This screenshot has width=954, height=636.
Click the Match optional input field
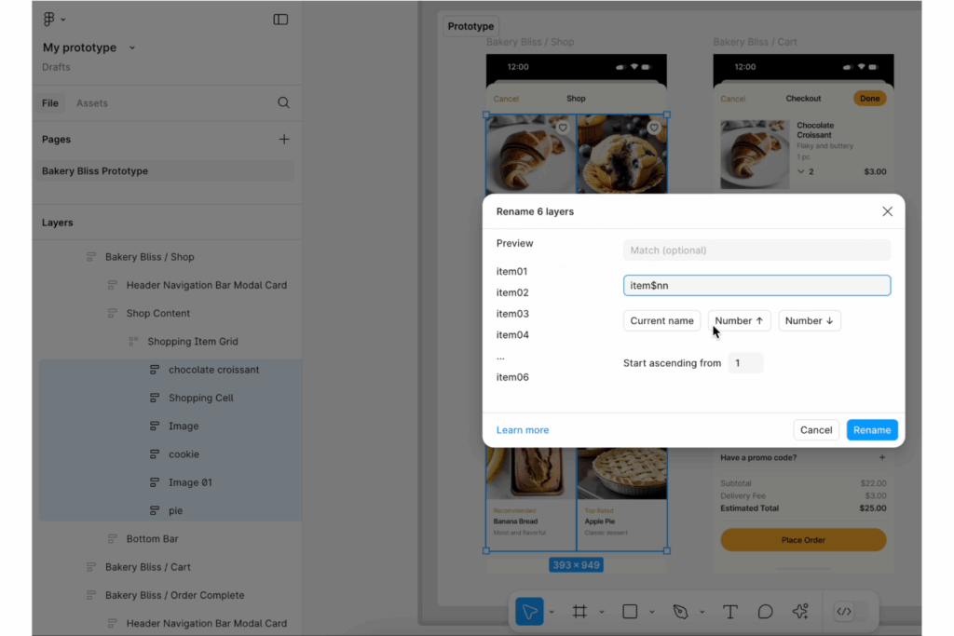tap(756, 250)
